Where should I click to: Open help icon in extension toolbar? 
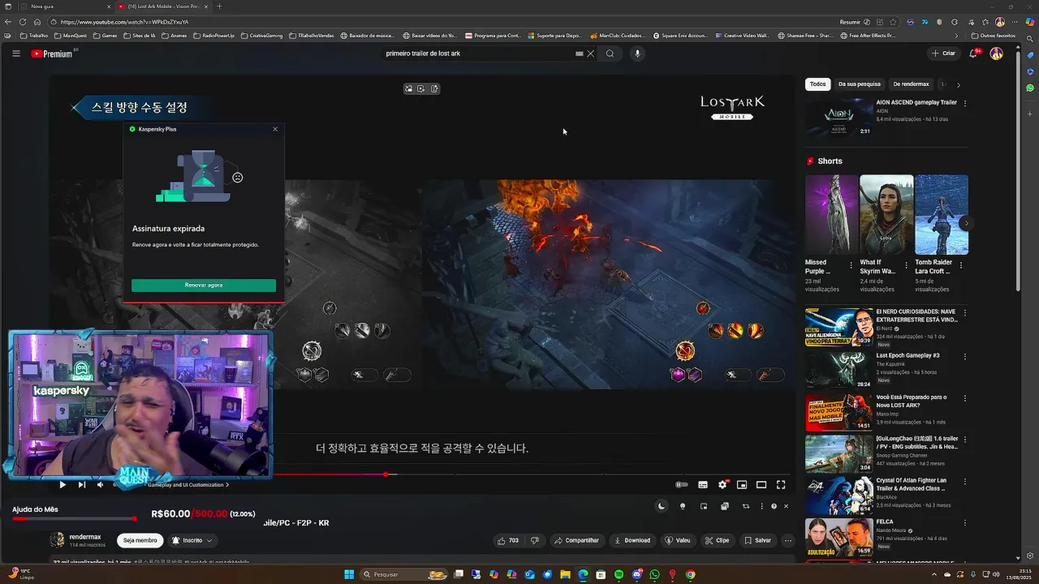(774, 506)
